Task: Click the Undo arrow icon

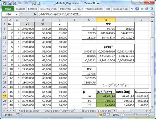Action: click(x=20, y=3)
